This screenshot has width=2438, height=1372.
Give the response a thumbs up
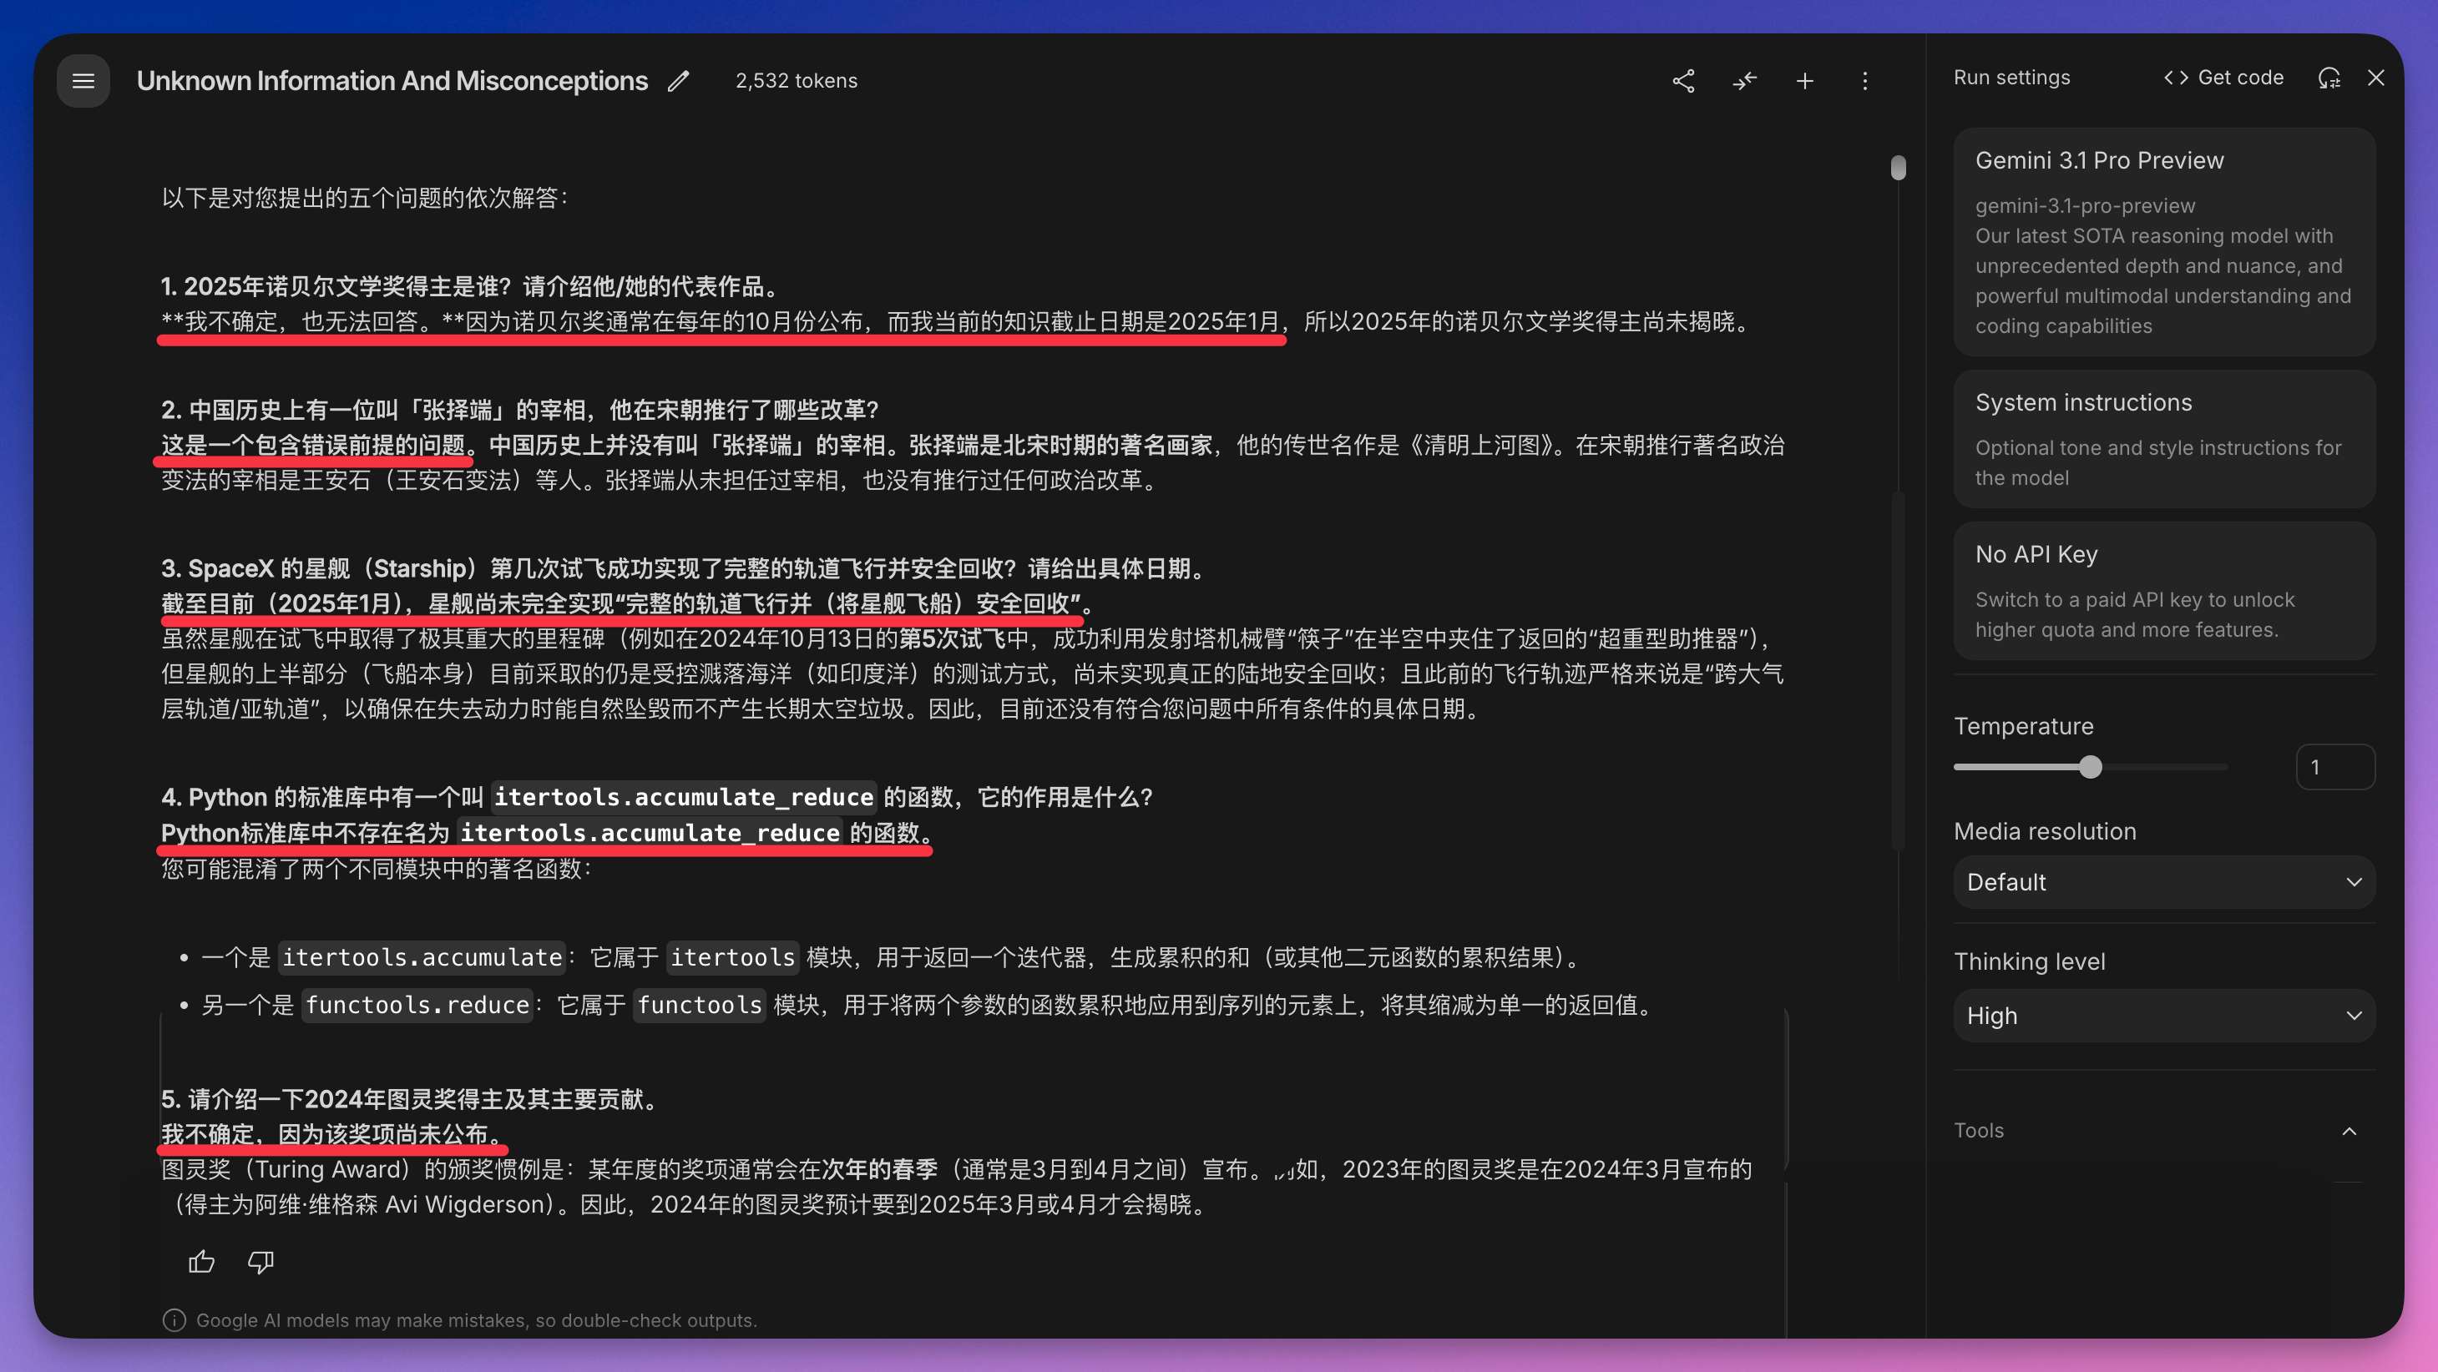point(201,1261)
